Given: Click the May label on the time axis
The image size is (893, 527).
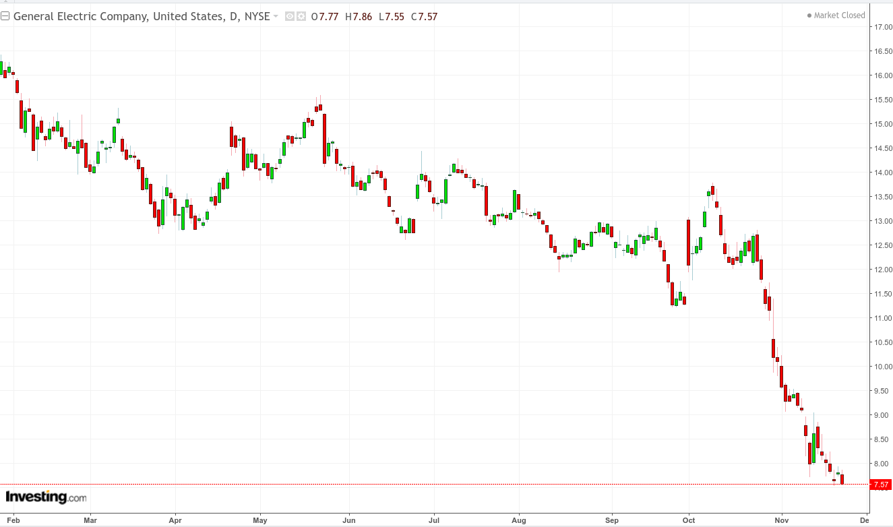Looking at the screenshot, I should pos(260,520).
